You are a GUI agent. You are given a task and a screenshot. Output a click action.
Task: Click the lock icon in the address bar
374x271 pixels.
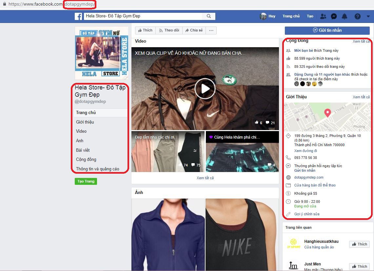[4, 4]
